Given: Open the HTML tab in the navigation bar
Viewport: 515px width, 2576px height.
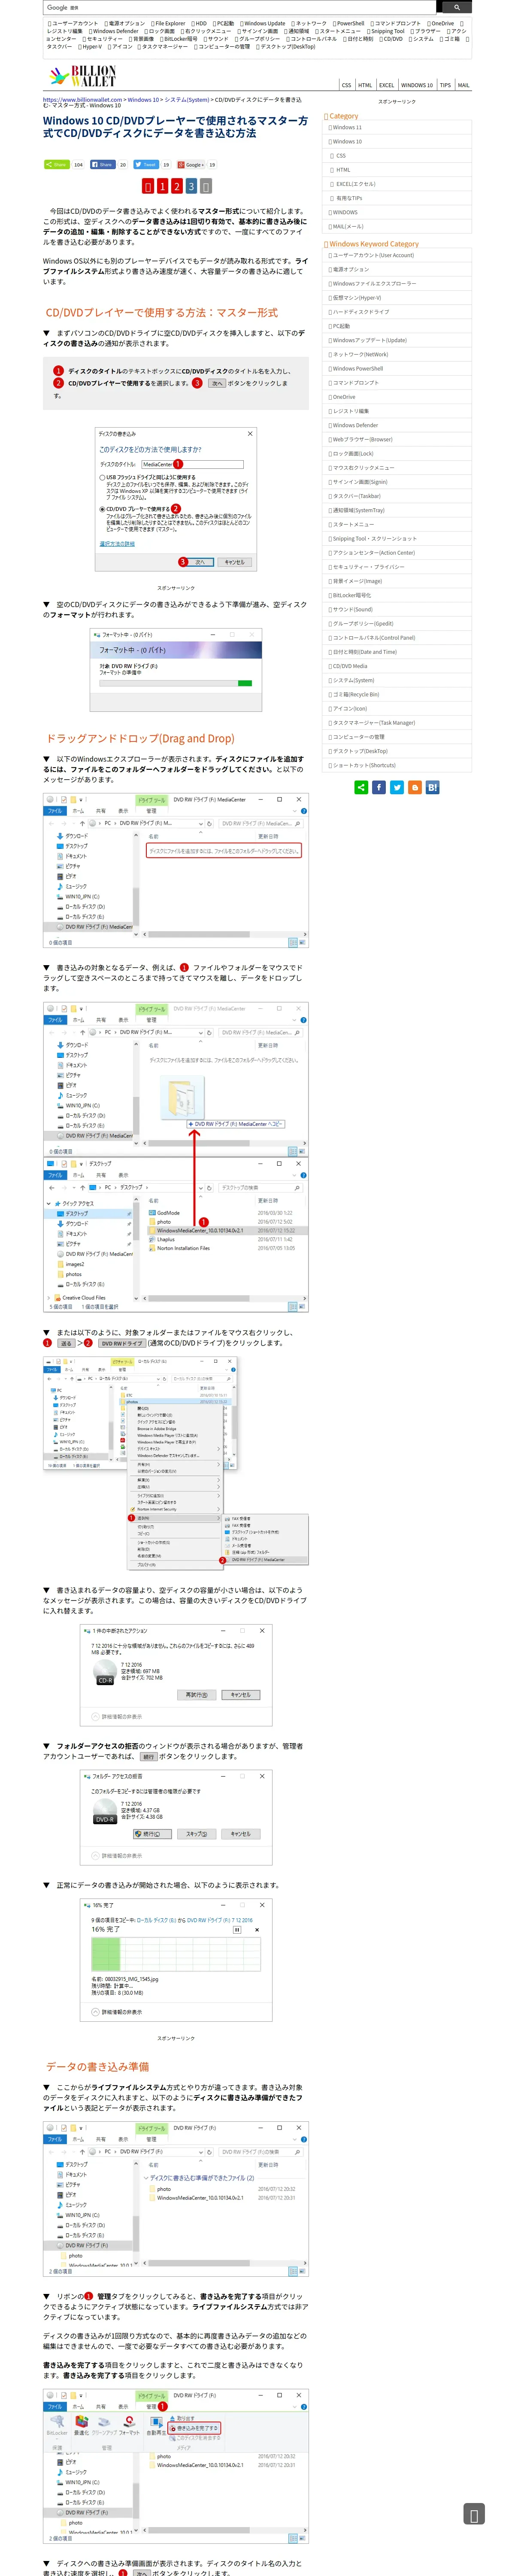Looking at the screenshot, I should point(365,85).
